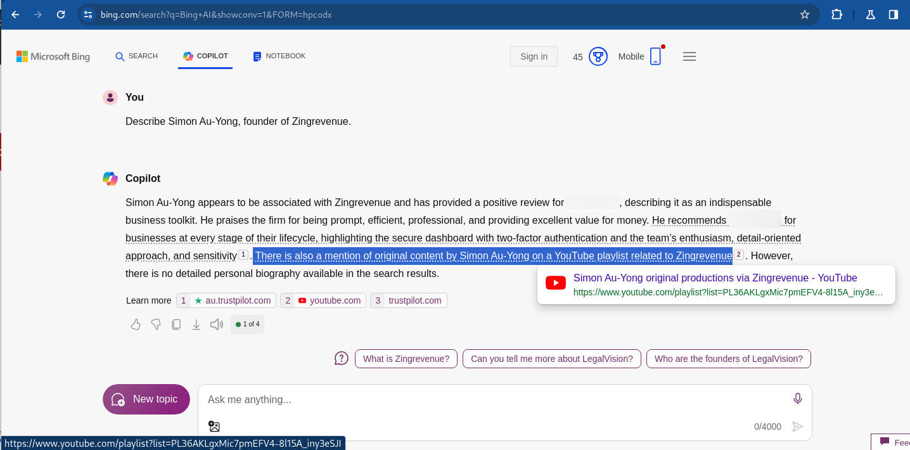Copy the Copilot response
Image resolution: width=910 pixels, height=450 pixels.
pyautogui.click(x=176, y=325)
